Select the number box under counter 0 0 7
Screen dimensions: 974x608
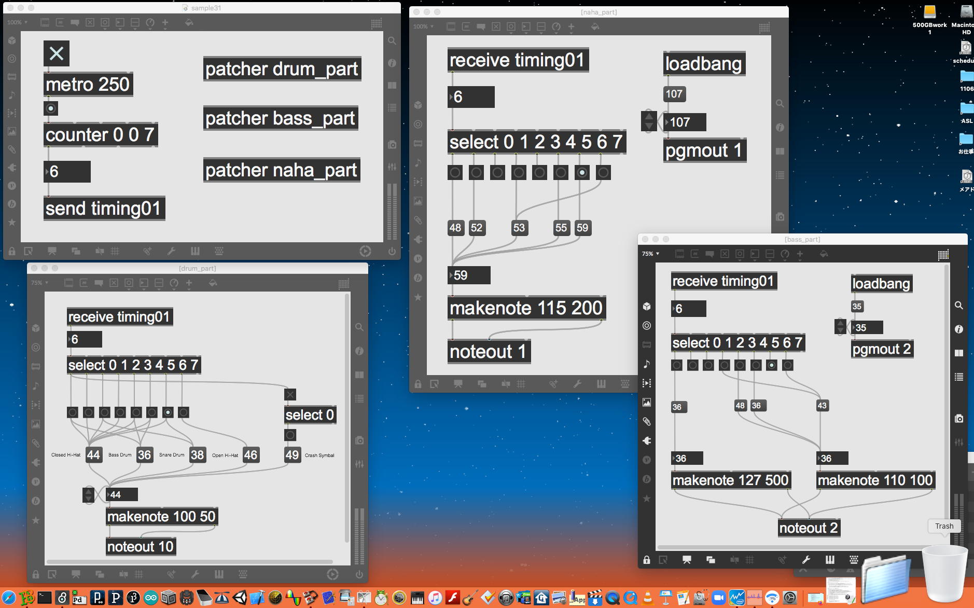pos(67,172)
